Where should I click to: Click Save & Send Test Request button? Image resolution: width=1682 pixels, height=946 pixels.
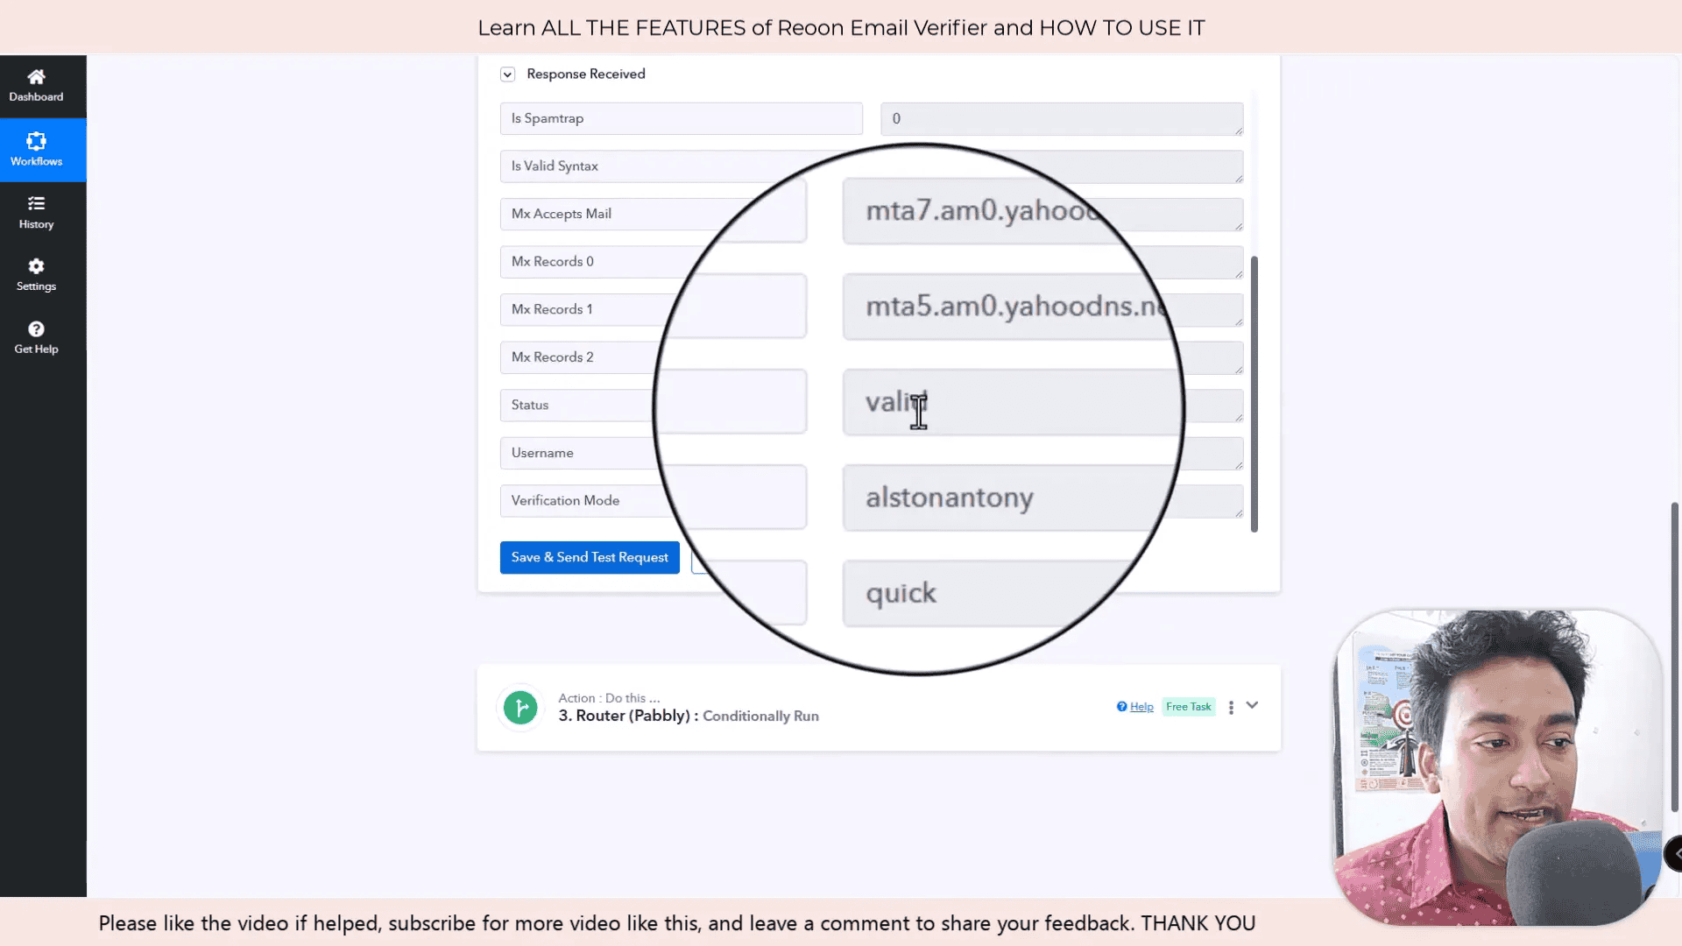590,557
